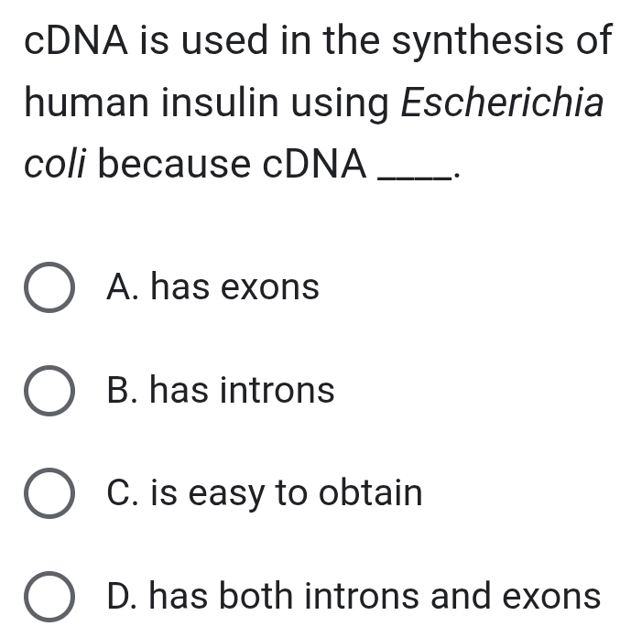Click the letter 'C.' option prefix
Screen dimensions: 631x637
coord(123,492)
